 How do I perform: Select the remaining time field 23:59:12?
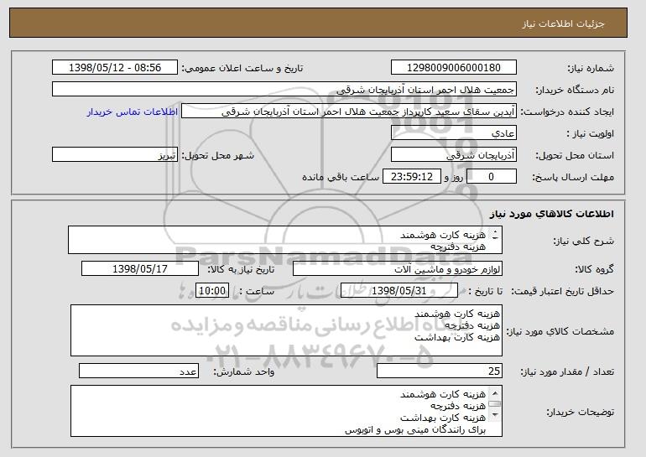pyautogui.click(x=412, y=177)
